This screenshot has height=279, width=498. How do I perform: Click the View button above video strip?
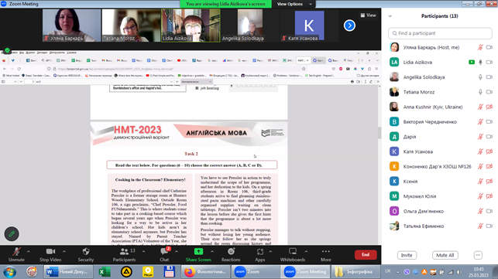369,15
